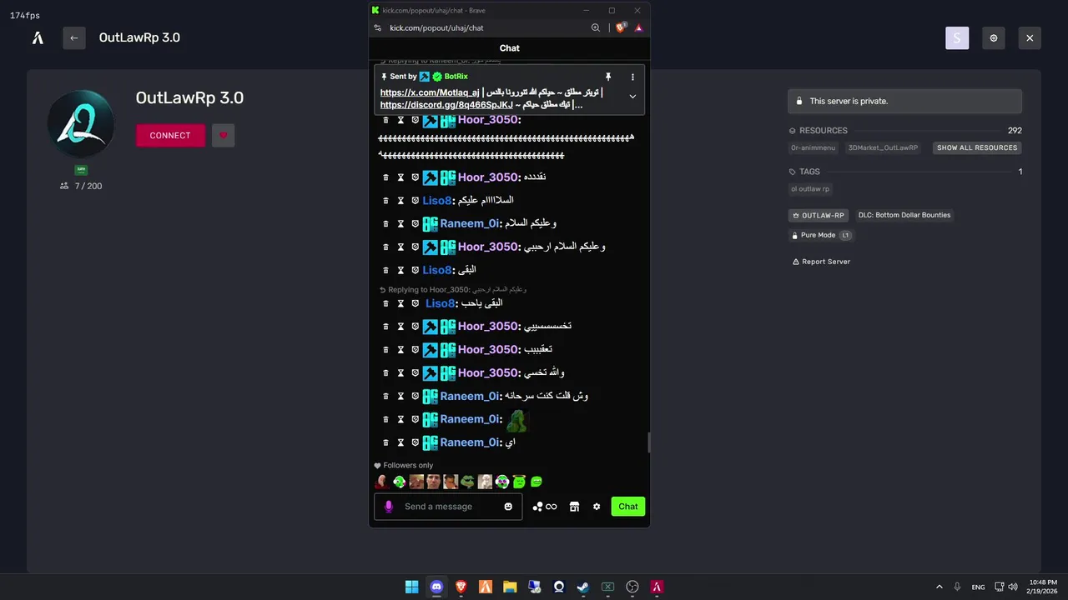This screenshot has width=1068, height=600.
Task: Insert the last green smiling quick emote
Action: [x=537, y=482]
